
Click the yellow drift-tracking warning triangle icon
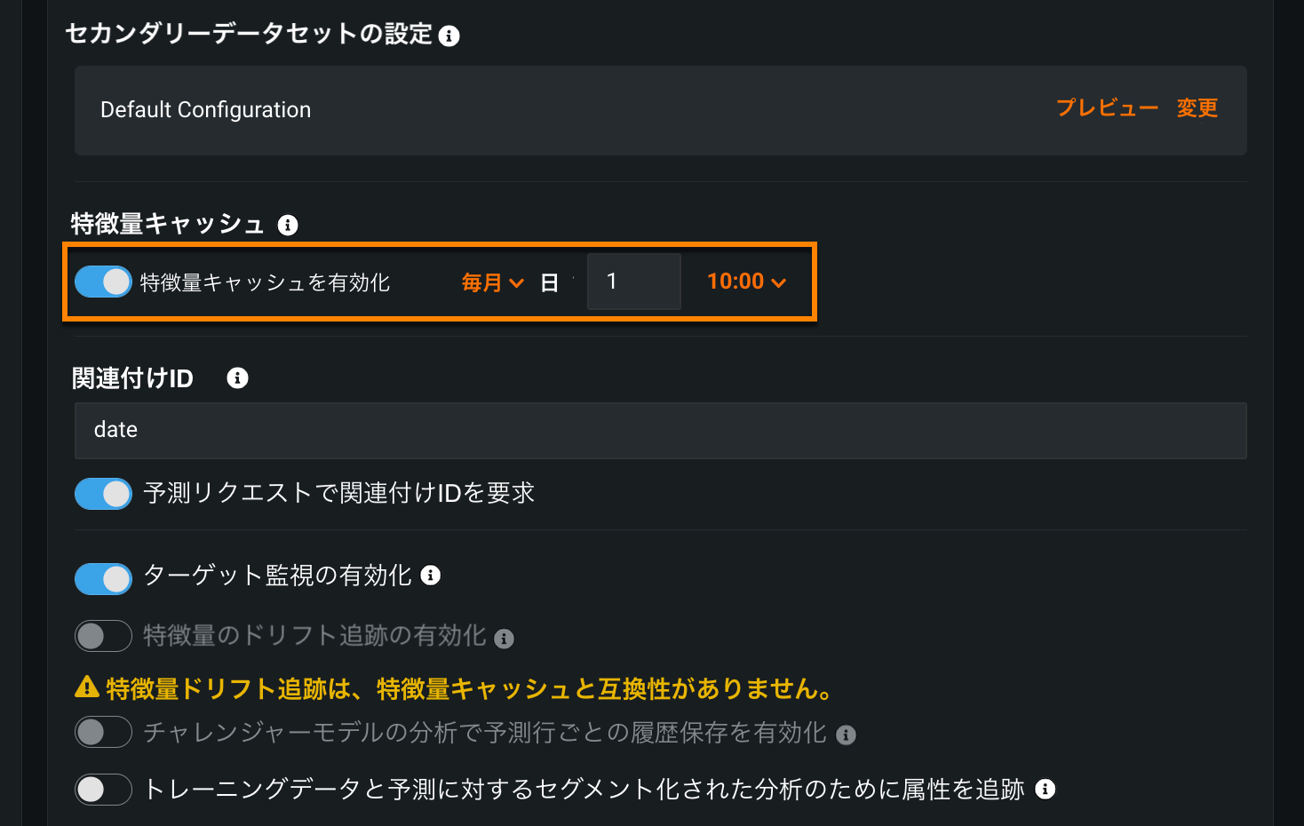pos(86,687)
